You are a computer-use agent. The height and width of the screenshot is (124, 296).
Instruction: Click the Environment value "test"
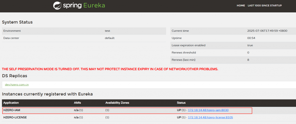click(x=108, y=31)
